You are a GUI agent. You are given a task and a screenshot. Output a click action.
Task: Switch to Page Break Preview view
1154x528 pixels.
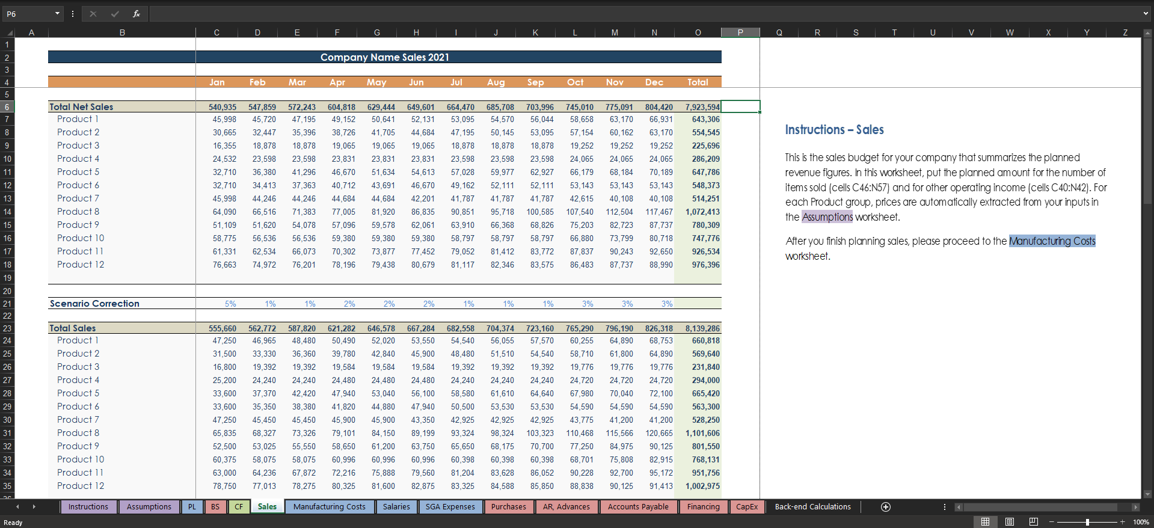1033,522
